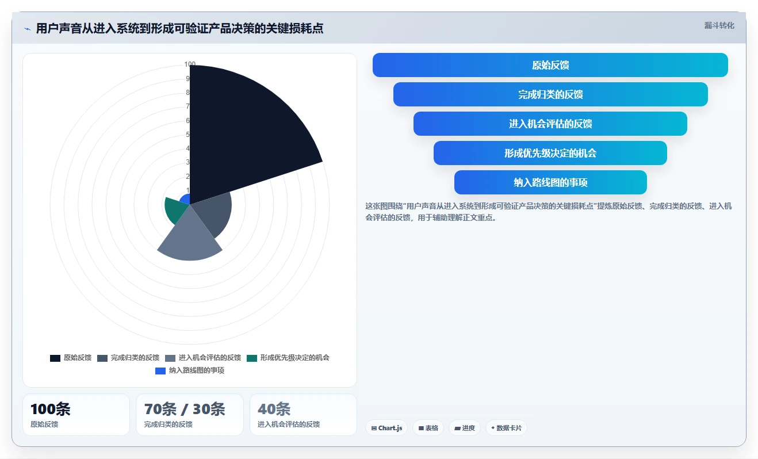Select the 纳入路线图的事项 funnel bar
758x459 pixels.
coord(550,182)
